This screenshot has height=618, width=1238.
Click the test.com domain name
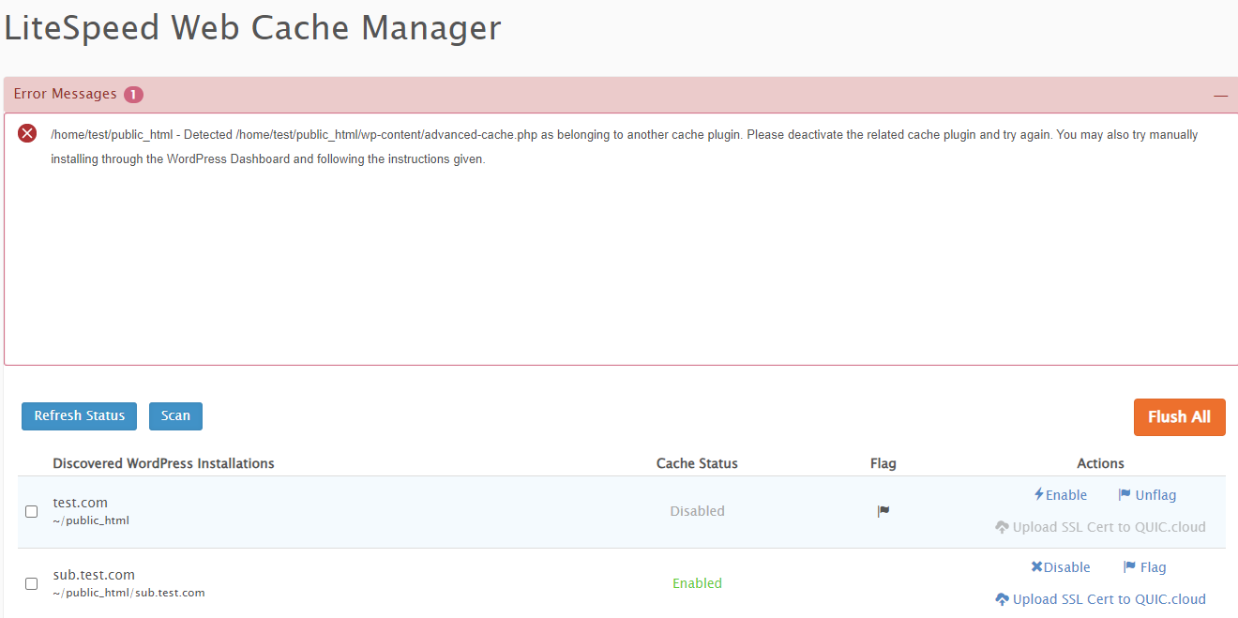[80, 503]
